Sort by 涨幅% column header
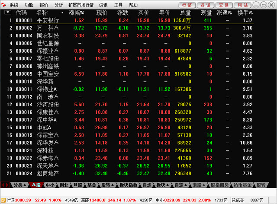This screenshot has height=204, width=277. [76, 13]
